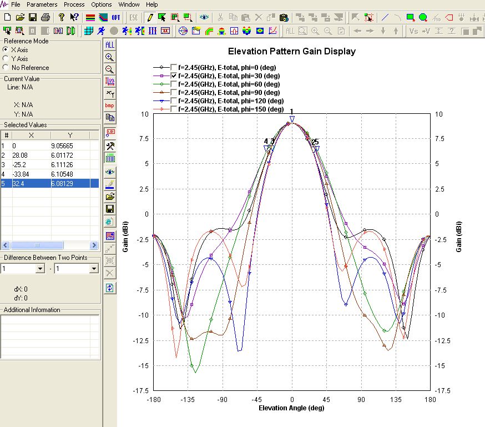Click the OPT optimization toolbar icon
Viewport: 485px width, 427px height.
tap(116, 17)
